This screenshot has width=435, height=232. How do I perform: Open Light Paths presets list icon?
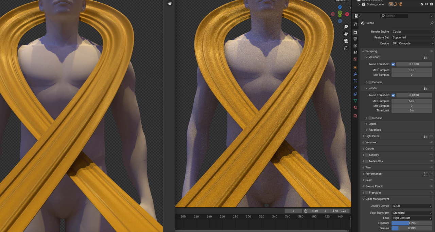point(425,136)
